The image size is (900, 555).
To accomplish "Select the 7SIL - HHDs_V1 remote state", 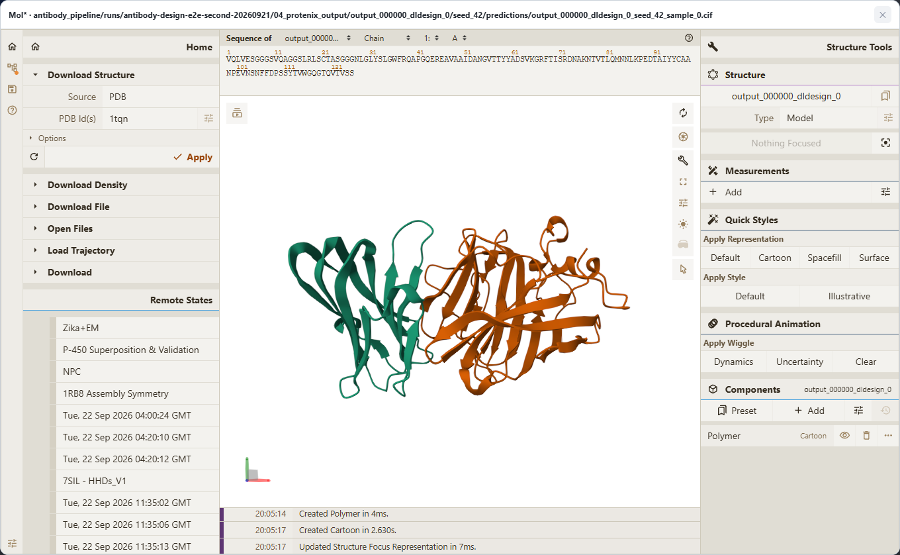I will [x=138, y=481].
